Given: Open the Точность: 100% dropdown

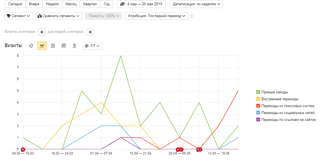Looking at the screenshot, I should point(103,16).
